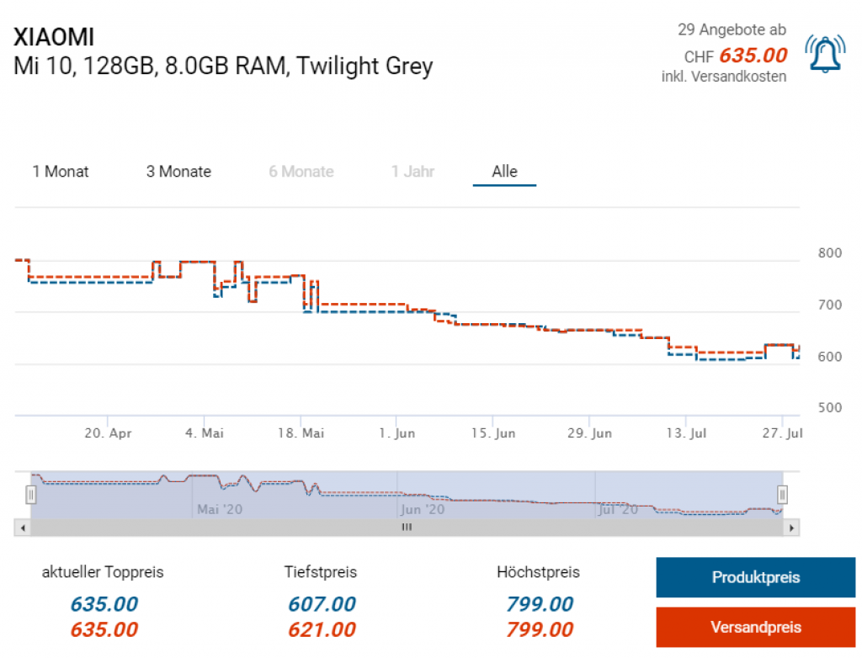Image resolution: width=862 pixels, height=658 pixels.
Task: Click the right scroll arrow under the chart
Action: 790,528
